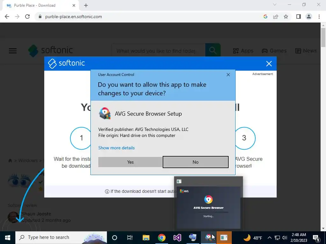Open network status icon in tray

pos(277,238)
